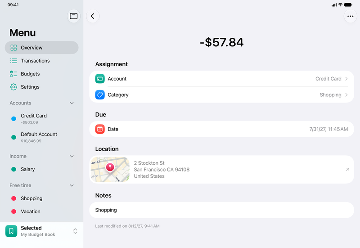Viewport: 360px width, 248px height.
Task: Edit the Notes field containing Shopping
Action: coord(221,210)
